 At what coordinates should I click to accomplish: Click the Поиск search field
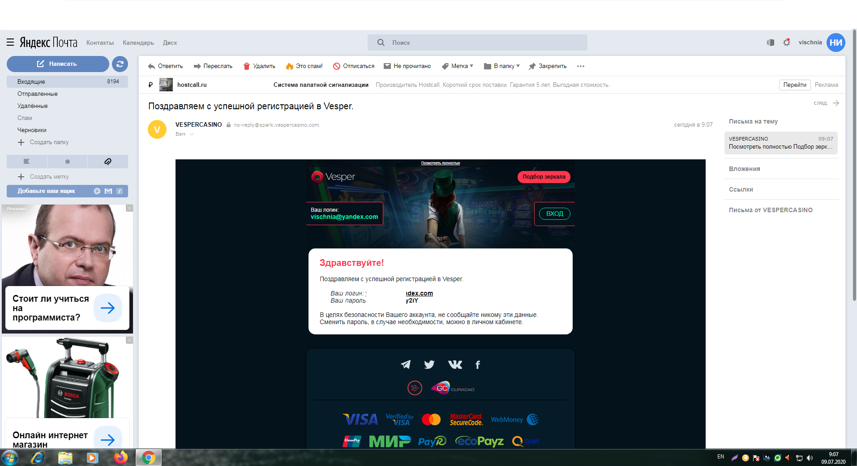(477, 43)
